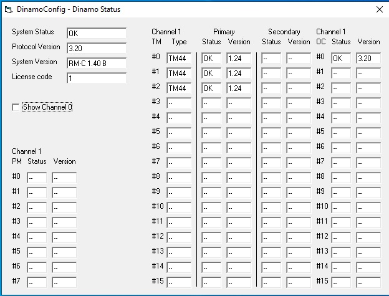This screenshot has height=296, width=389.
Task: Click TM #15 Type field
Action: (x=178, y=282)
